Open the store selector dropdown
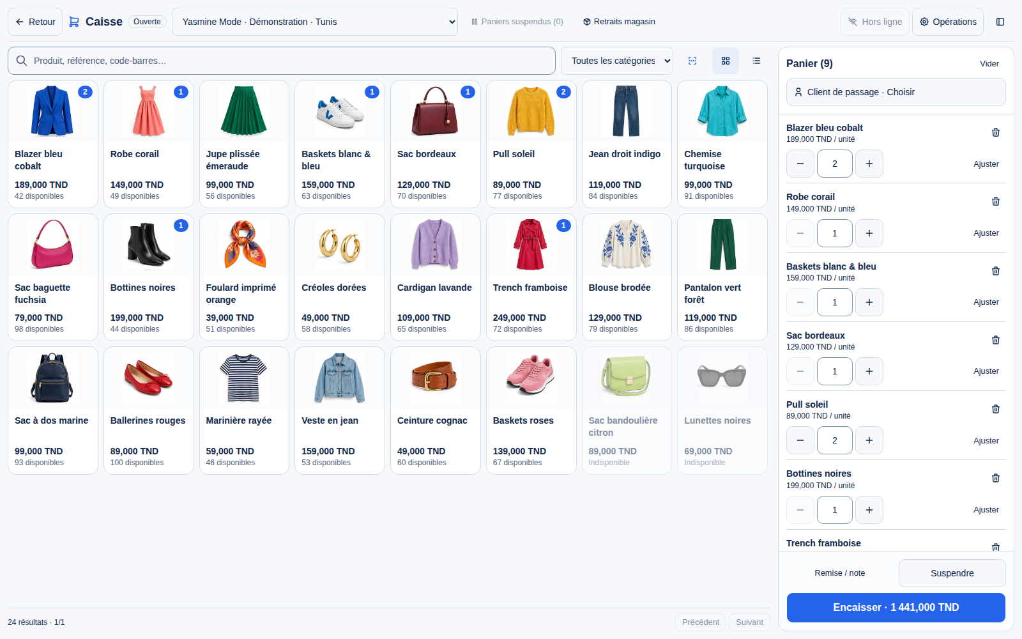This screenshot has height=639, width=1022. click(315, 22)
